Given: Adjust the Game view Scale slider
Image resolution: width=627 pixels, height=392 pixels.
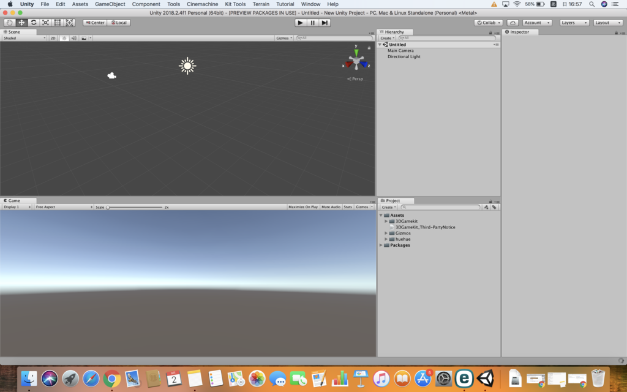Looking at the screenshot, I should coord(134,207).
